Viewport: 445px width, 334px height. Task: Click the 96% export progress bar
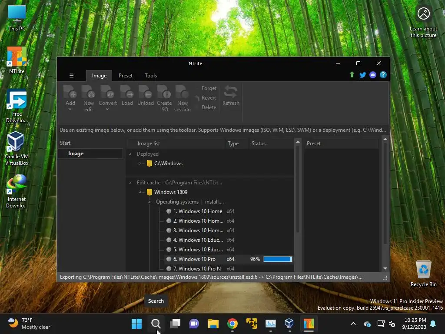[x=278, y=259]
